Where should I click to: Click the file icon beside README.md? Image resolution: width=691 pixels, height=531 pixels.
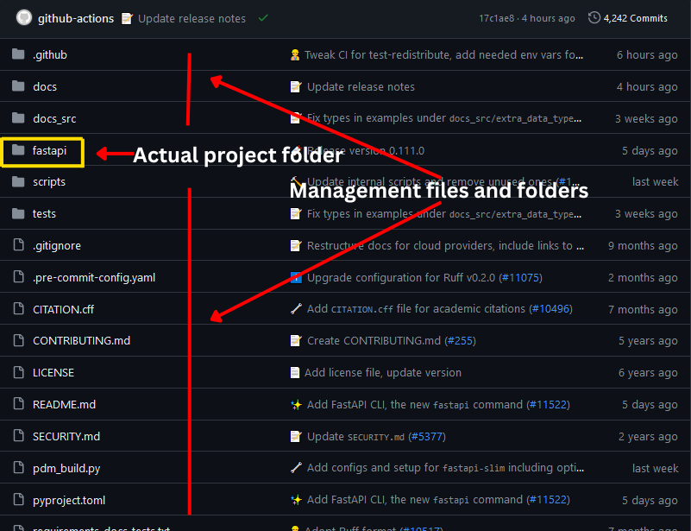pos(18,404)
